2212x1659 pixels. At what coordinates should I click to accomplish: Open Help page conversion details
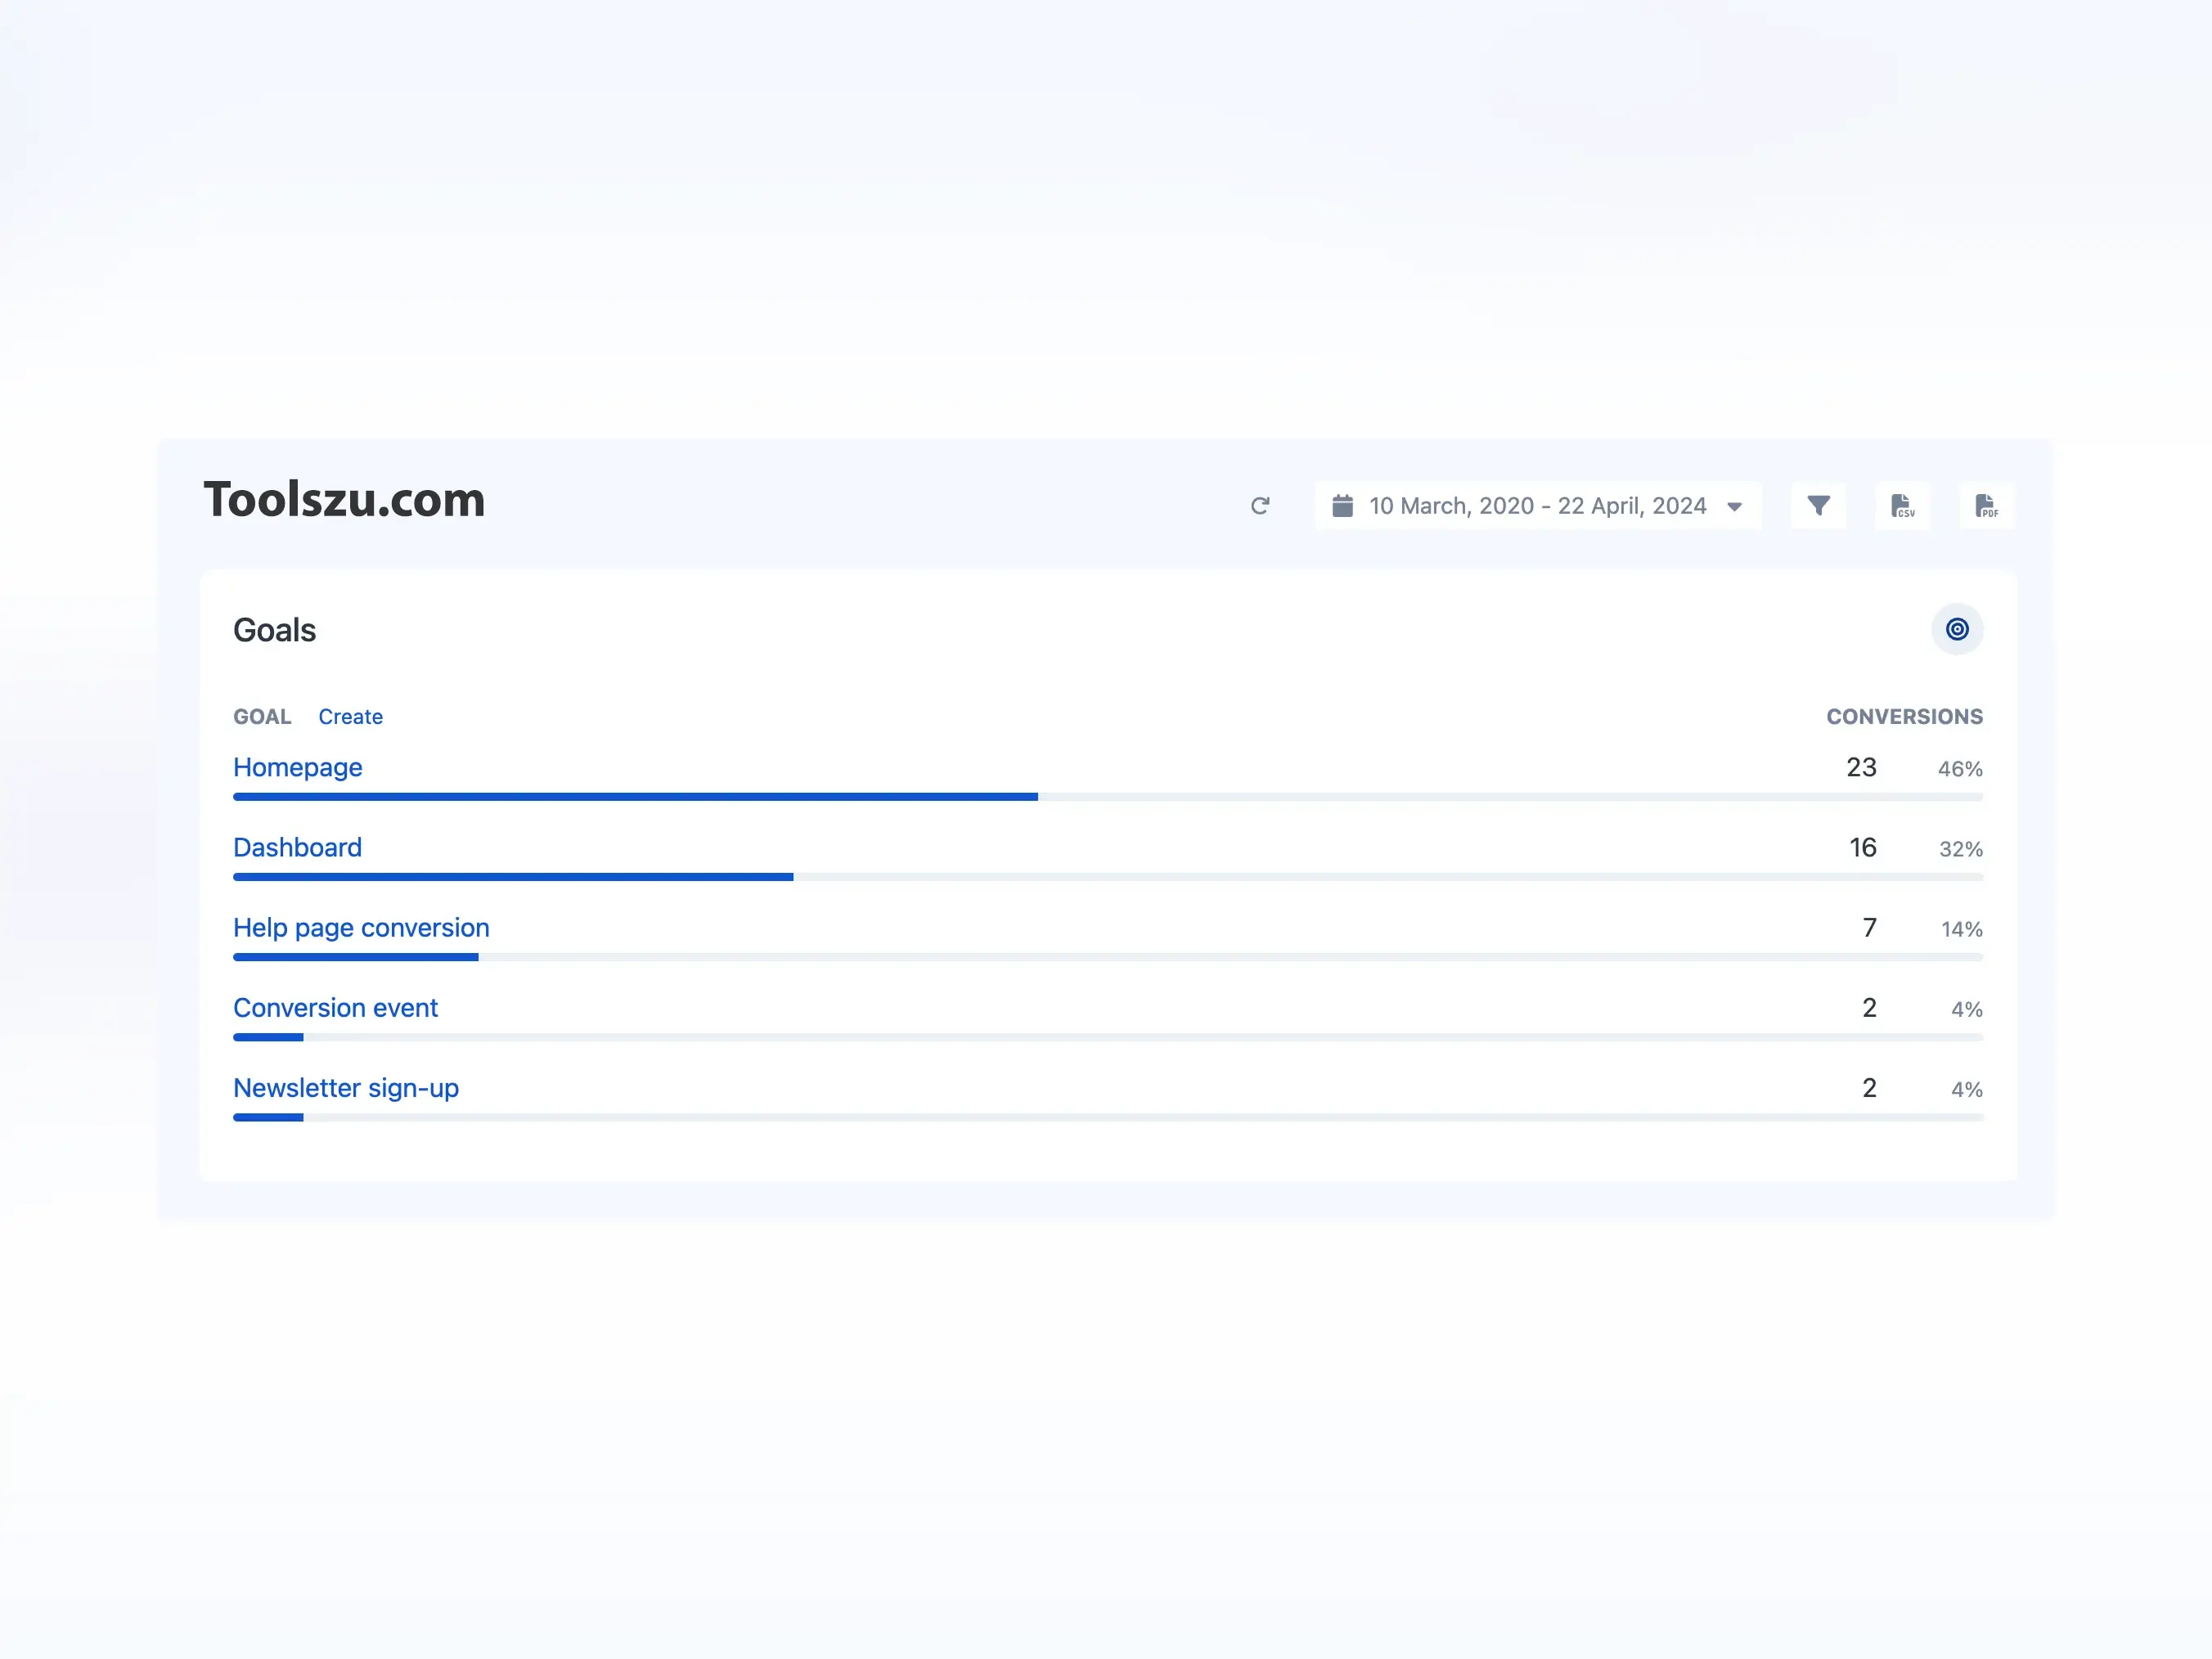click(x=361, y=928)
